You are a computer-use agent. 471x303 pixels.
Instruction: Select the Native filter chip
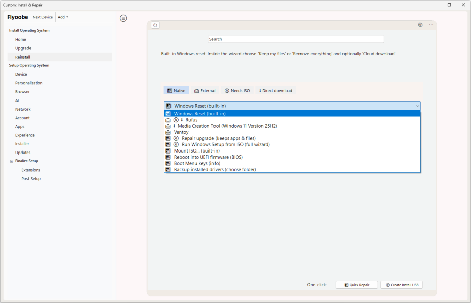[x=176, y=91]
